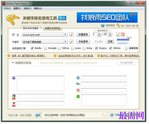149x124 pixels.
Task: Enable the Google search engine checkbox
Action: [x=46, y=48]
